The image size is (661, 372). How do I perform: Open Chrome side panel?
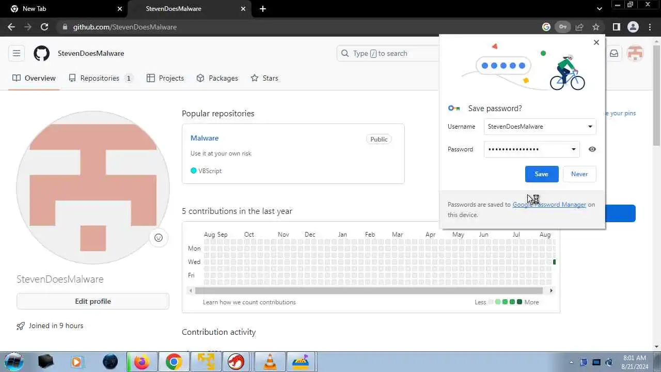pos(617,27)
